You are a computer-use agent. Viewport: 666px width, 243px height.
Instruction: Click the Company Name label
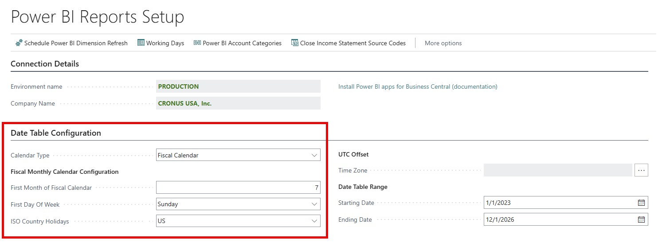tap(33, 103)
